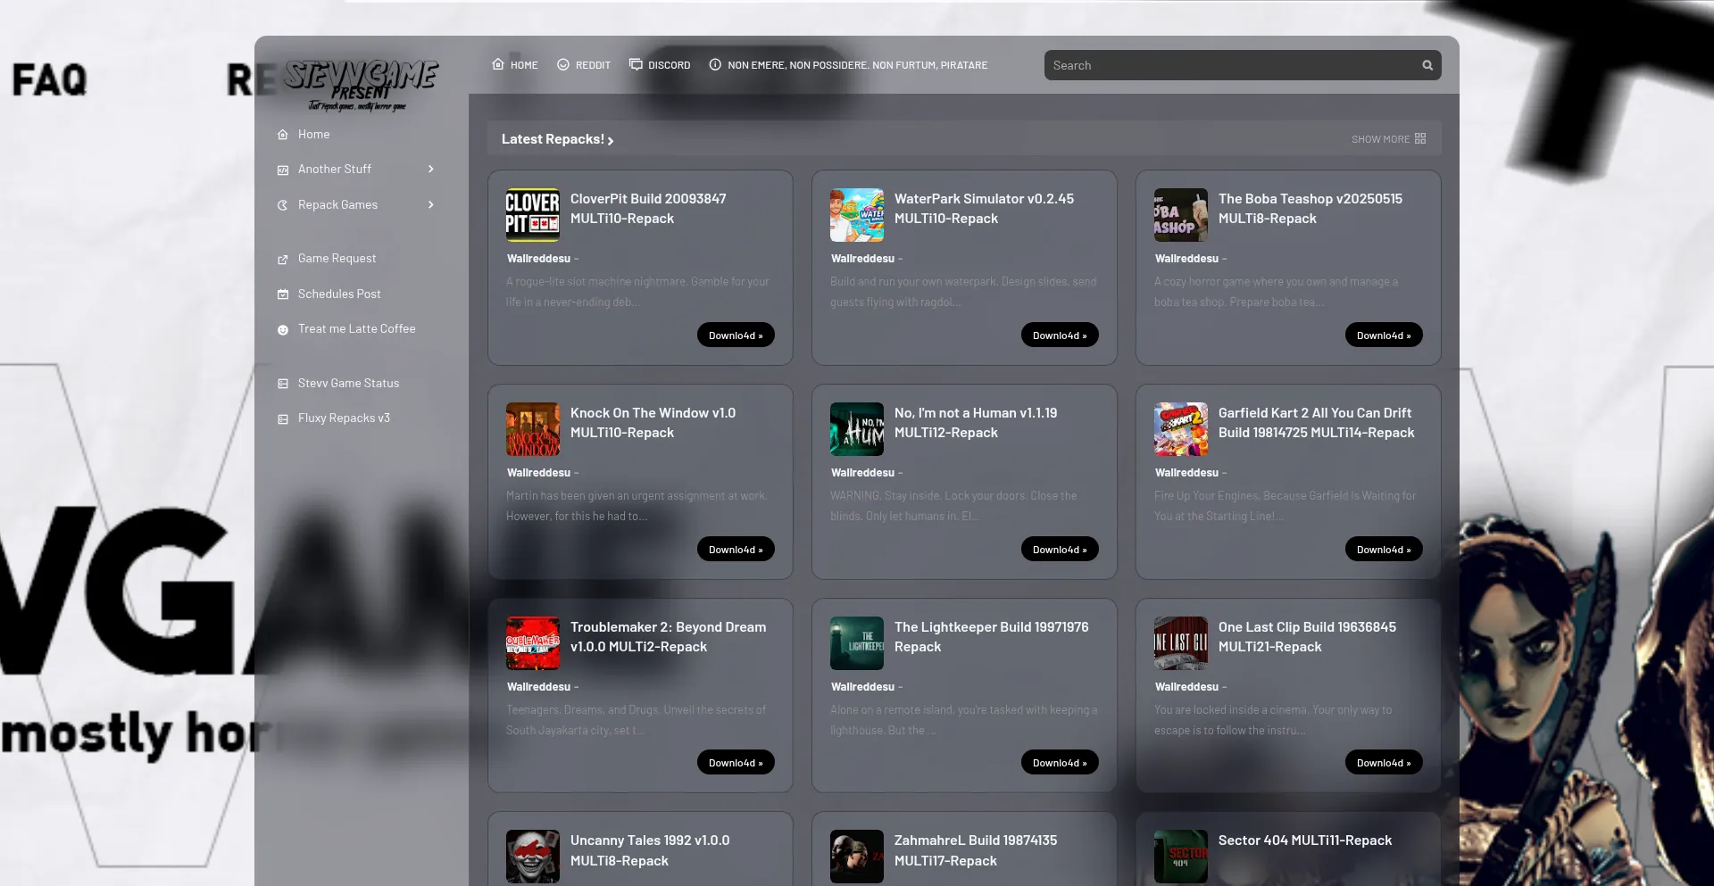Screen dimensions: 1714x886
Task: Click into the Search input field
Action: (x=1232, y=65)
